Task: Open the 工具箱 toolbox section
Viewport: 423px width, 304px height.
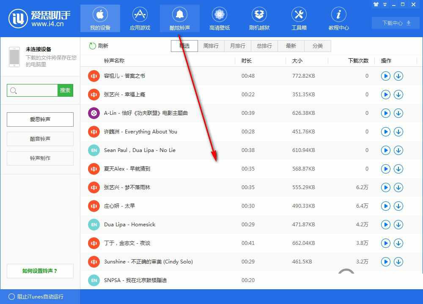Action: pos(299,19)
